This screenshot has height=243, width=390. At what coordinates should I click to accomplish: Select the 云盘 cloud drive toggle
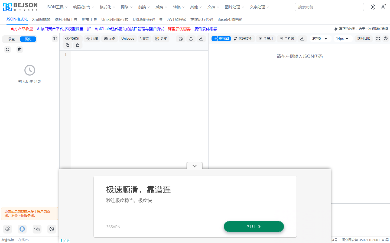11,39
